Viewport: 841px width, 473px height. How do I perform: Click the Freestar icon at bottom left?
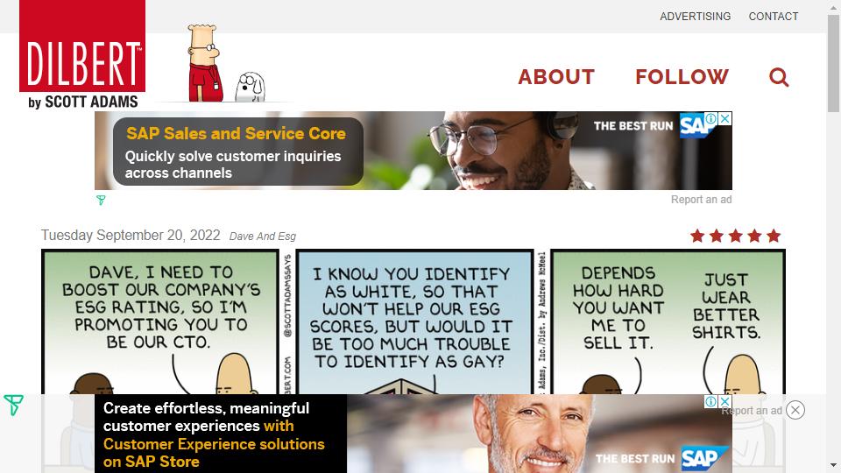point(13,405)
